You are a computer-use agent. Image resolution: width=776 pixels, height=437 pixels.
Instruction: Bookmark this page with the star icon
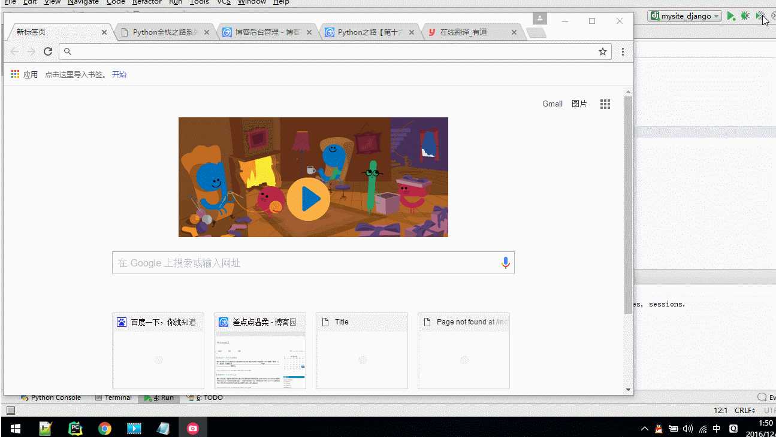pos(603,52)
